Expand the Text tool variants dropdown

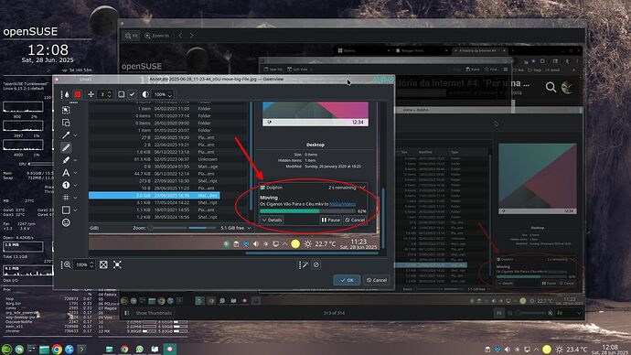click(x=75, y=173)
